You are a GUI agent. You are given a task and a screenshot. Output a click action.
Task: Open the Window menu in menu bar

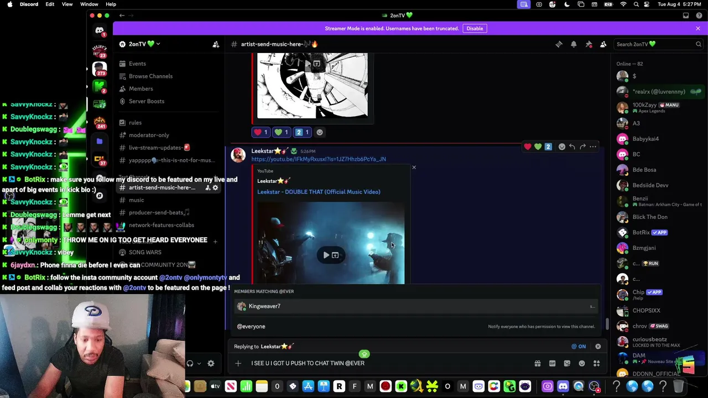click(x=89, y=4)
